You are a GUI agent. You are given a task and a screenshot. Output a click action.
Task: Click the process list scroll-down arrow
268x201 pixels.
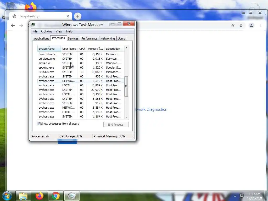(126, 117)
